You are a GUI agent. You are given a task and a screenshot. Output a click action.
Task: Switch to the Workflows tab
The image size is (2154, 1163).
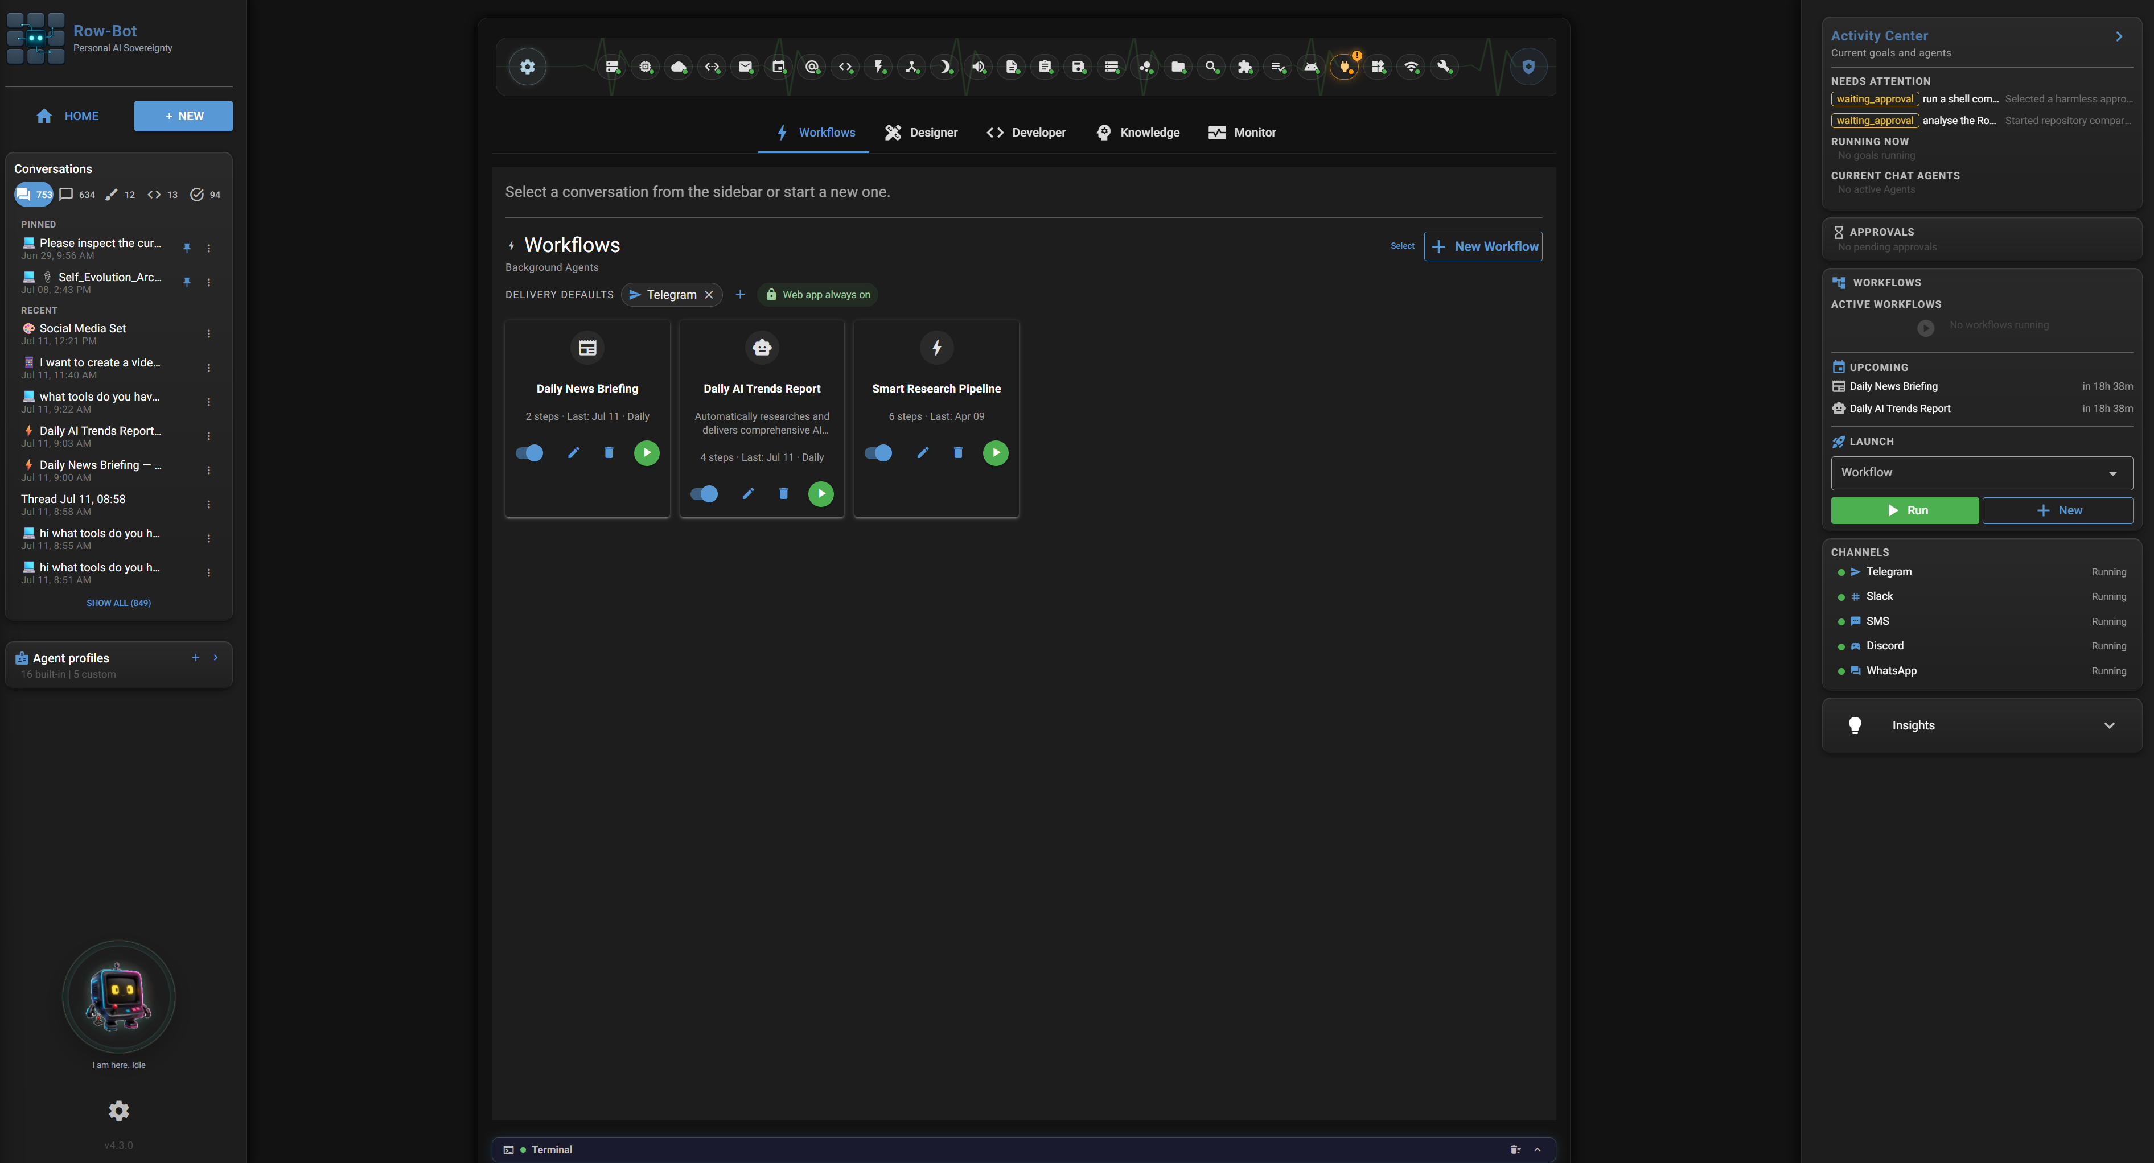click(815, 132)
